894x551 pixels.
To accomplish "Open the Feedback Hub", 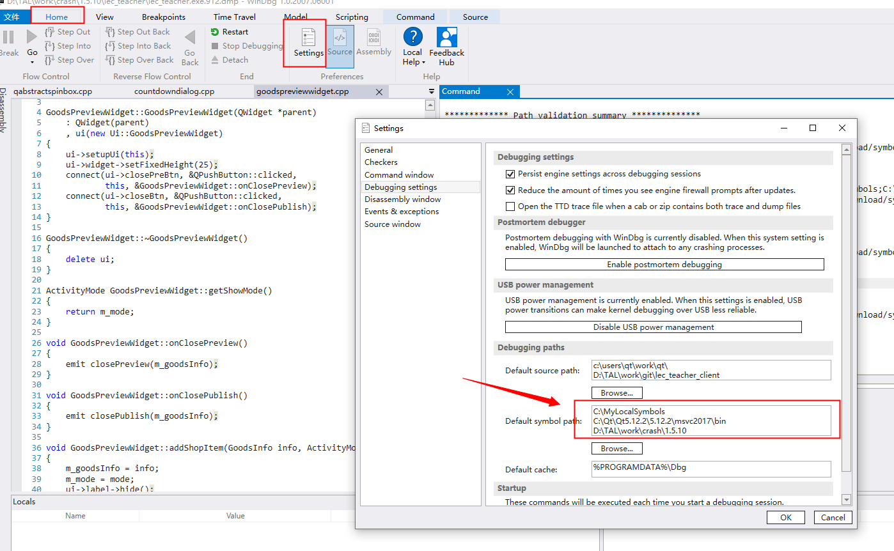I will [x=446, y=47].
